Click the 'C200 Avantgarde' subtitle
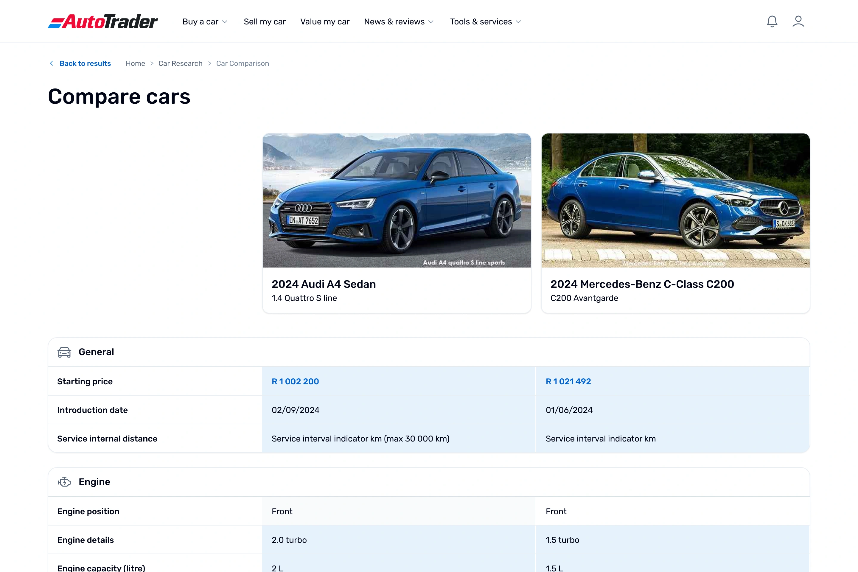The width and height of the screenshot is (858, 572). coord(584,298)
